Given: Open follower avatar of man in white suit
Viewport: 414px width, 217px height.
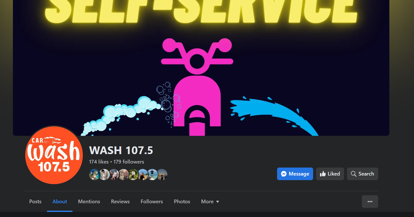Looking at the screenshot, I should coord(104,174).
